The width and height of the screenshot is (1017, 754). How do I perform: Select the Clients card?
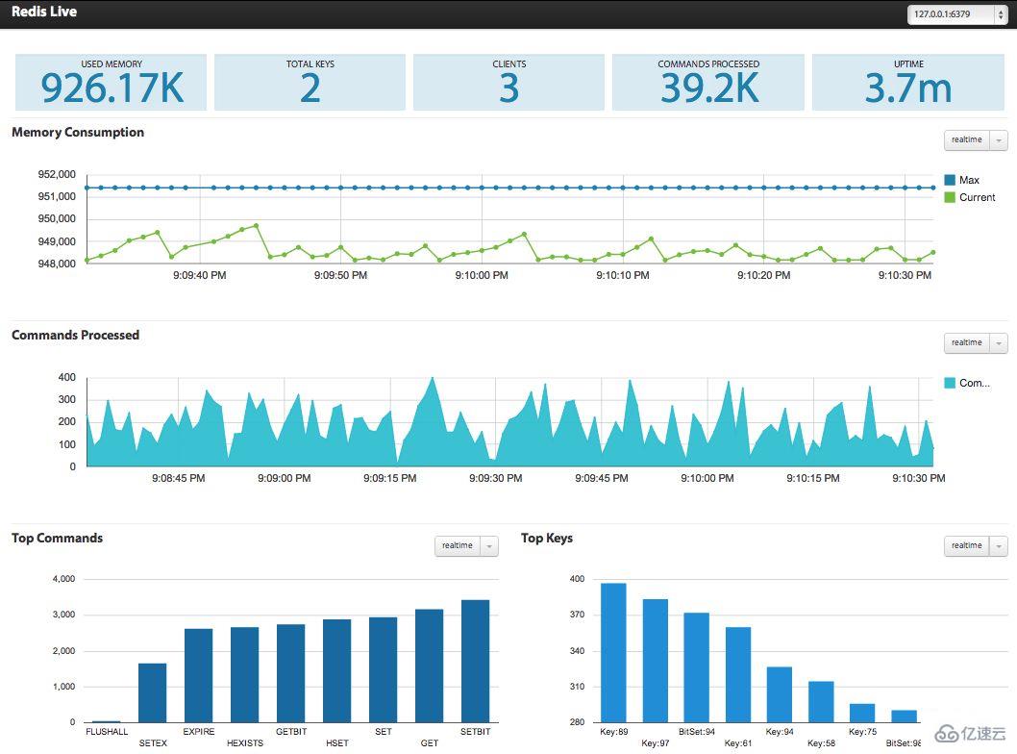tap(509, 83)
